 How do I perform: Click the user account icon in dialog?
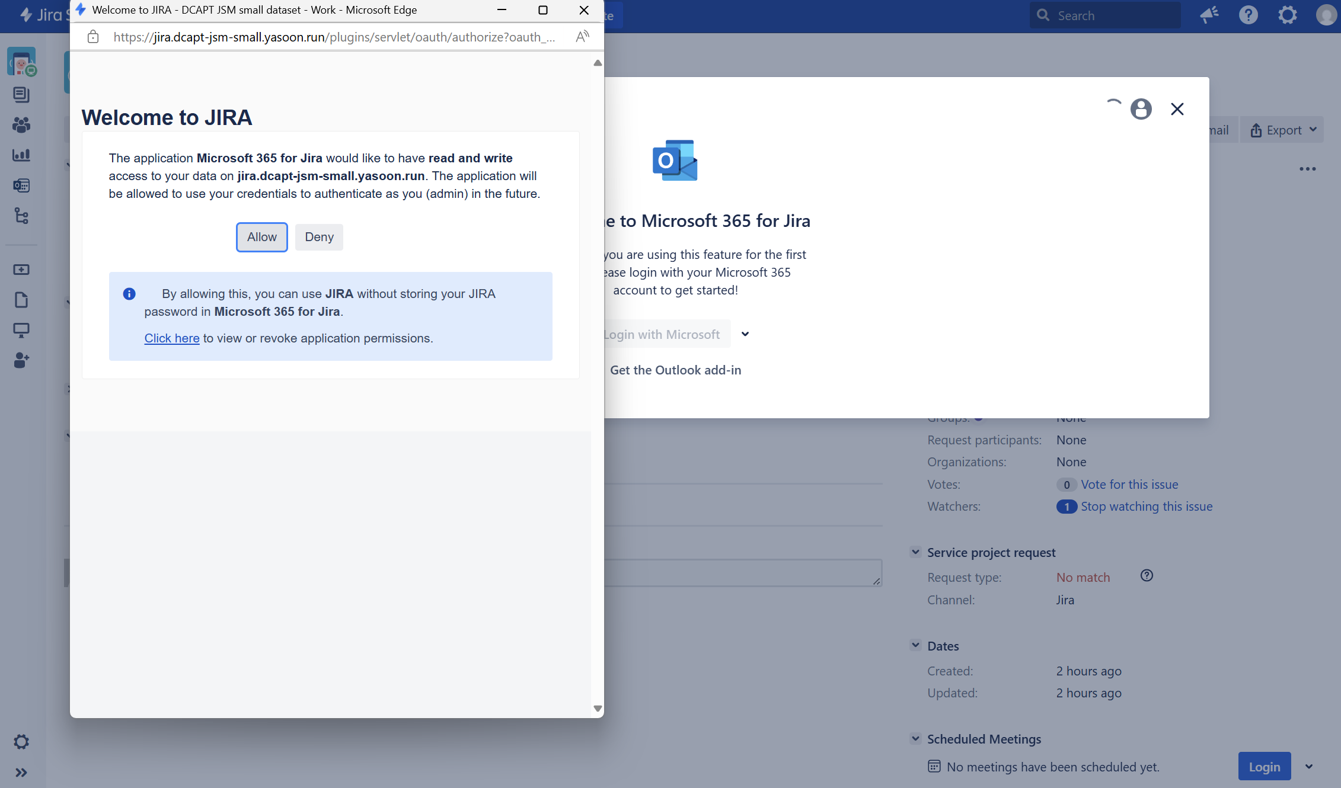pyautogui.click(x=1141, y=109)
